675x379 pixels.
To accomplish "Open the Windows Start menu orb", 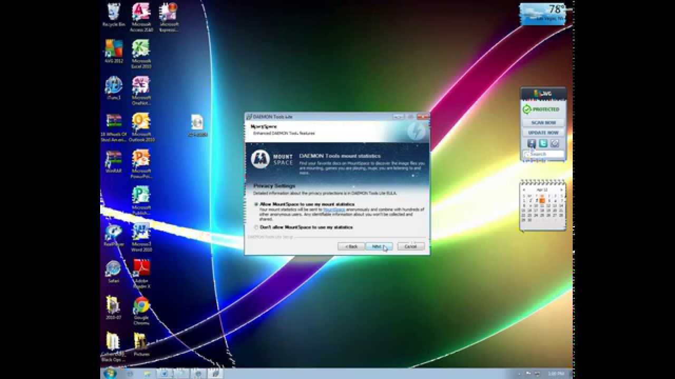I will click(x=110, y=373).
